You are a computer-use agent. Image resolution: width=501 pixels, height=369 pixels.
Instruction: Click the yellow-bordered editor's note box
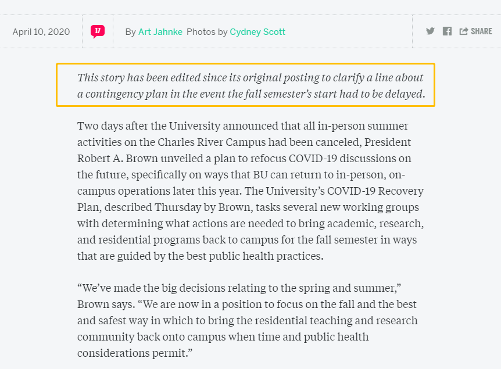click(x=245, y=85)
